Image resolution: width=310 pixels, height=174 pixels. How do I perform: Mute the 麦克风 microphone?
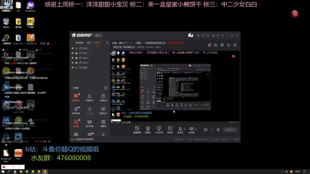180,130
